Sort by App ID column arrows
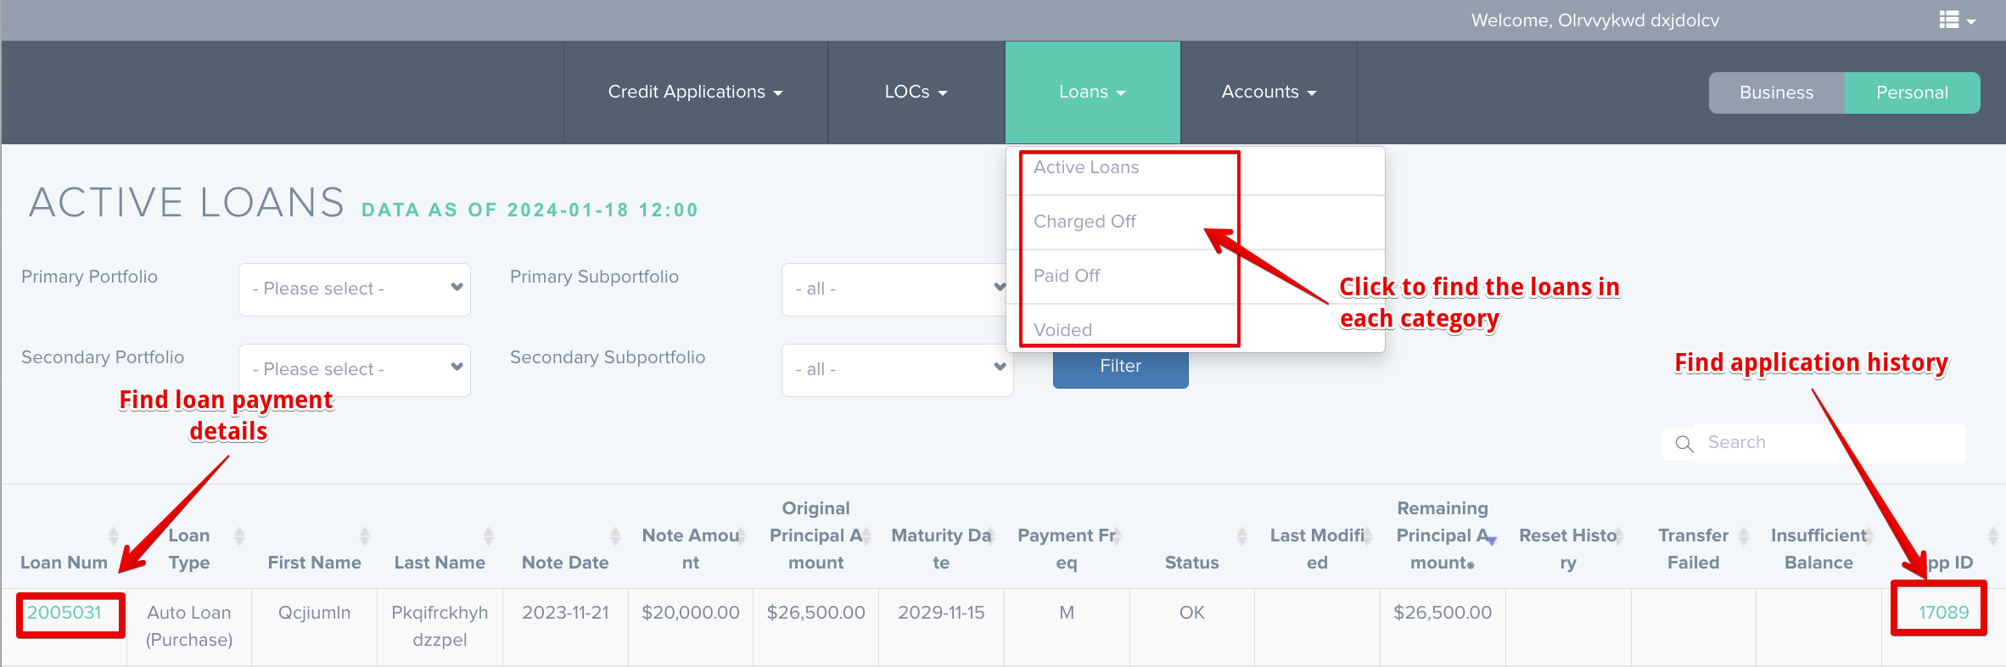Screen dimensions: 2006x667 click(x=1993, y=535)
